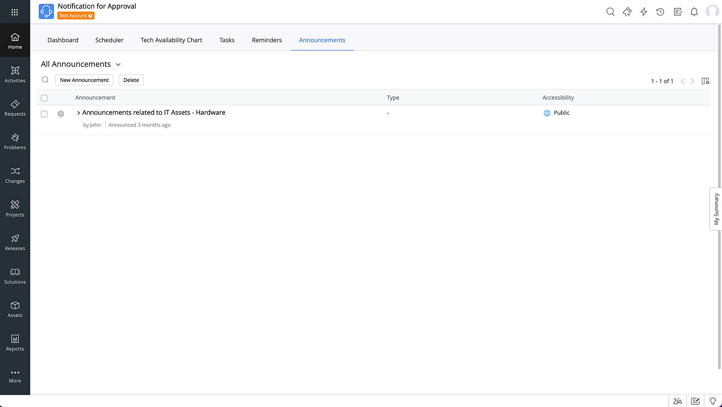The image size is (722, 407).
Task: Expand IT Assets Hardware announcement row
Action: 78,113
